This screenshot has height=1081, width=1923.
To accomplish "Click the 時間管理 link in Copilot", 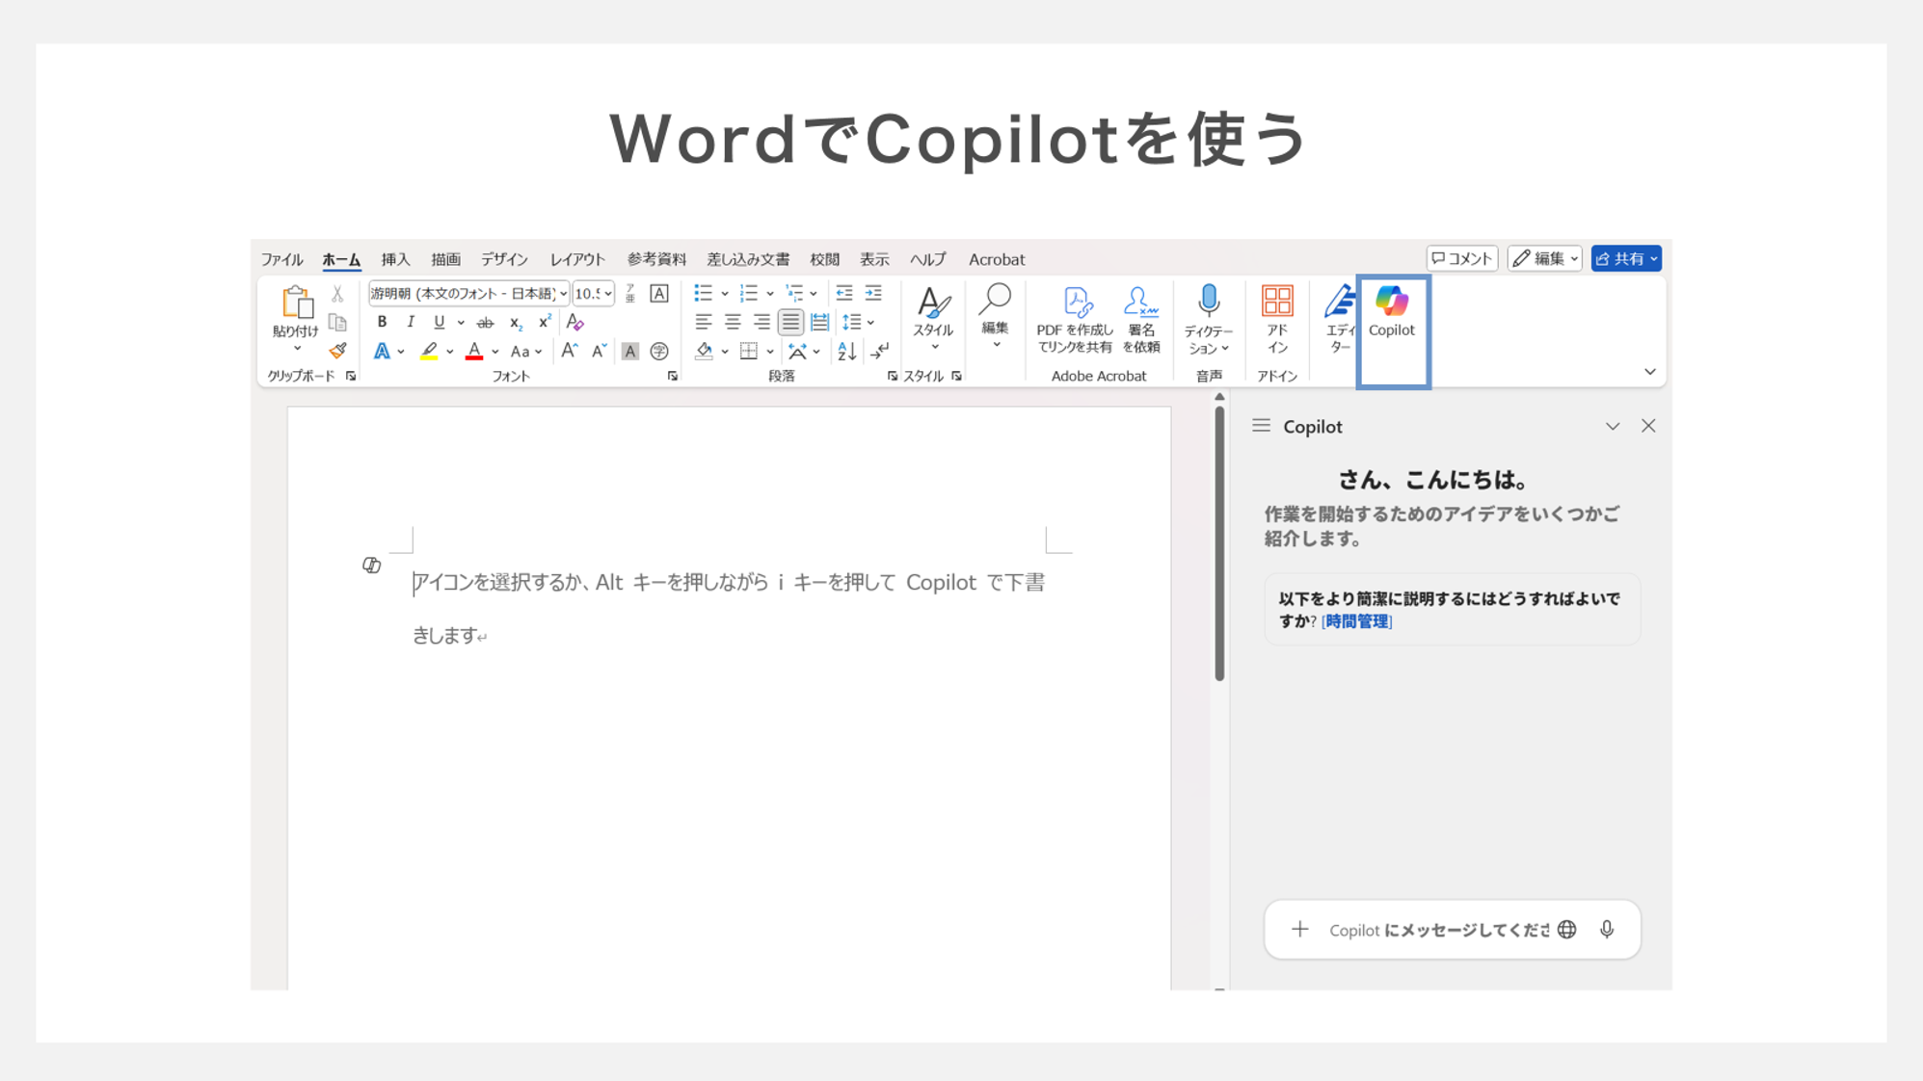I will tap(1357, 621).
